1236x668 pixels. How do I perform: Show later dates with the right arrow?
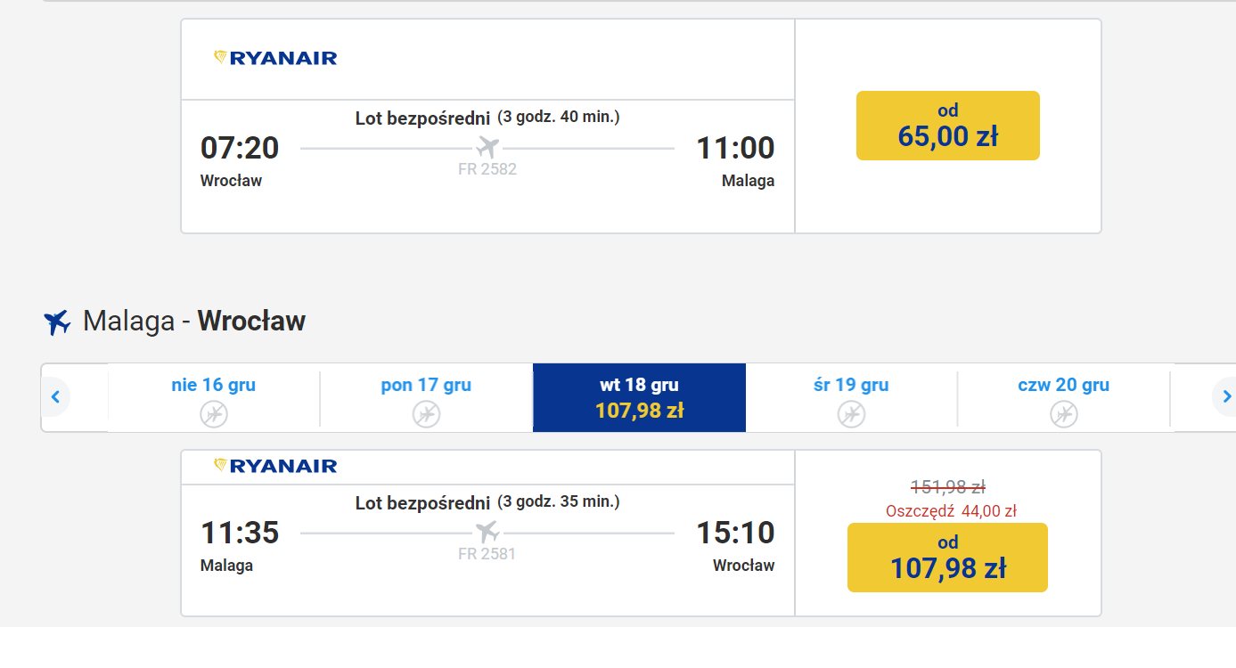tap(1226, 397)
